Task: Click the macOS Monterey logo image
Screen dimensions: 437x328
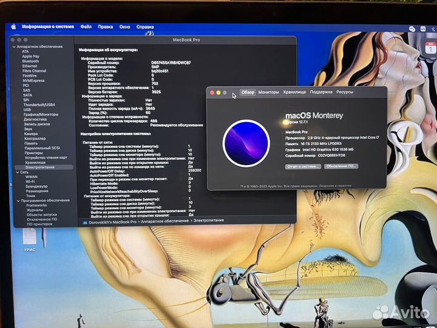Action: pyautogui.click(x=246, y=143)
